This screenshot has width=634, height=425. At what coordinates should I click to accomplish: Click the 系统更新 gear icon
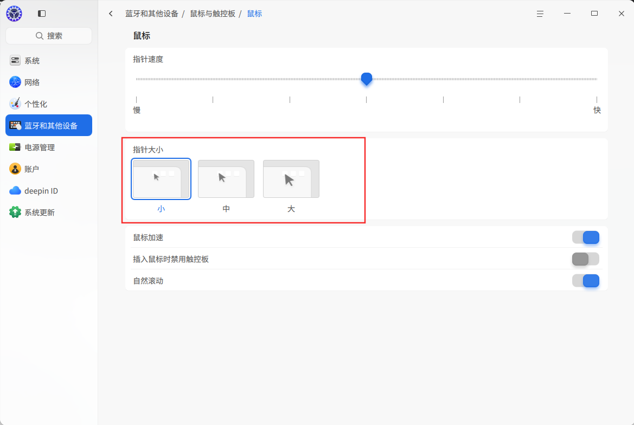tap(15, 212)
